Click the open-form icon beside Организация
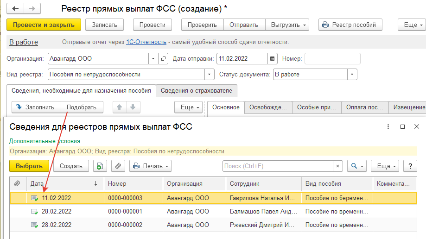This screenshot has width=426, height=239. click(163, 59)
